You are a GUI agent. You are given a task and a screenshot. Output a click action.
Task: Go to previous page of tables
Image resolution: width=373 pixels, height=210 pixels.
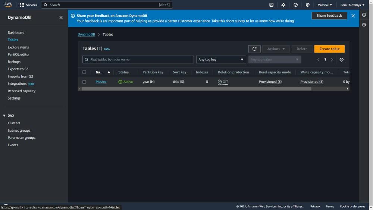click(318, 60)
